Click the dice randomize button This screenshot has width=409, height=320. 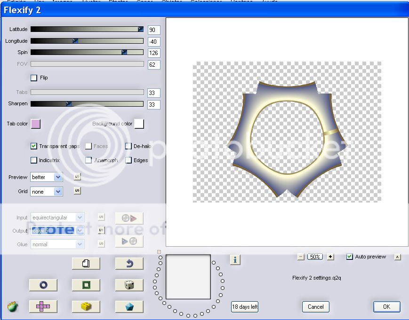tap(129, 285)
